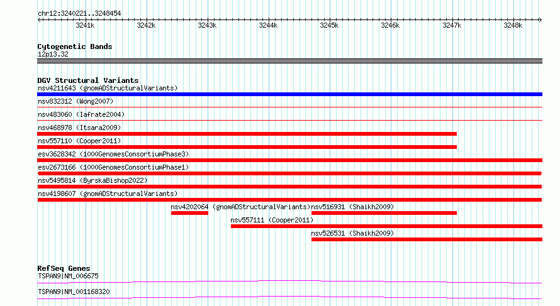Click the 3248k ruler tick label
The height and width of the screenshot is (306, 560).
(x=513, y=25)
